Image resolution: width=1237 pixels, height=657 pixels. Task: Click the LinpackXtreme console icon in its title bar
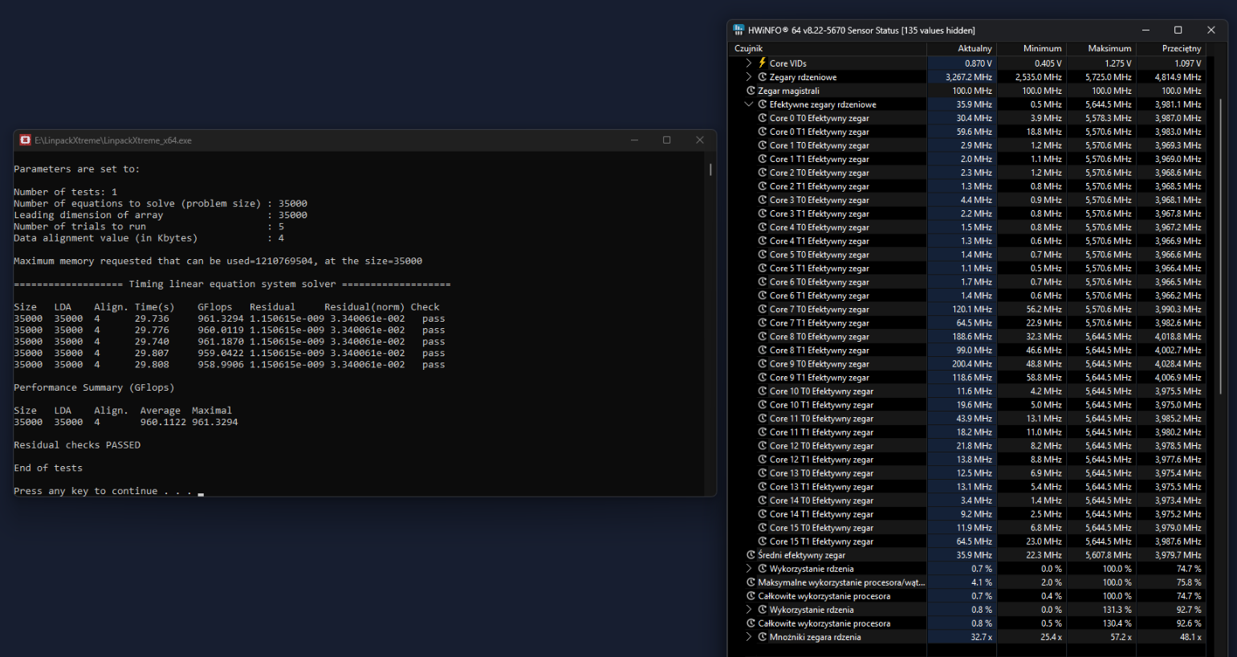coord(25,140)
